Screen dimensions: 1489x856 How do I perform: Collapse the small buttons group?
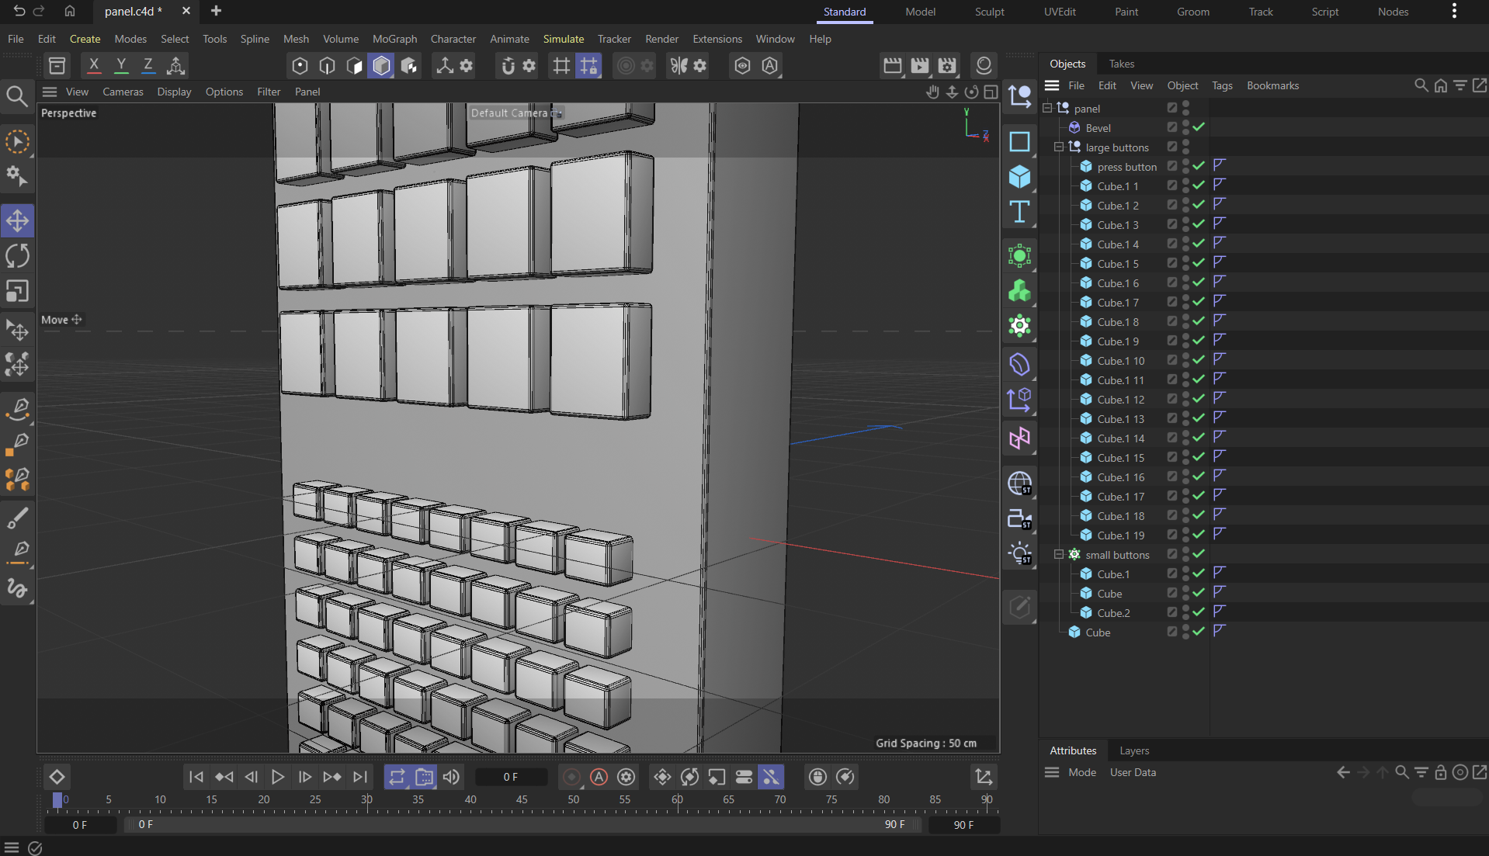(x=1059, y=554)
